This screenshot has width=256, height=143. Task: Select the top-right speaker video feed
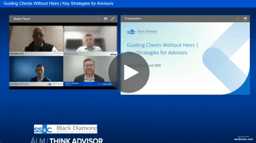pyautogui.click(x=90, y=40)
